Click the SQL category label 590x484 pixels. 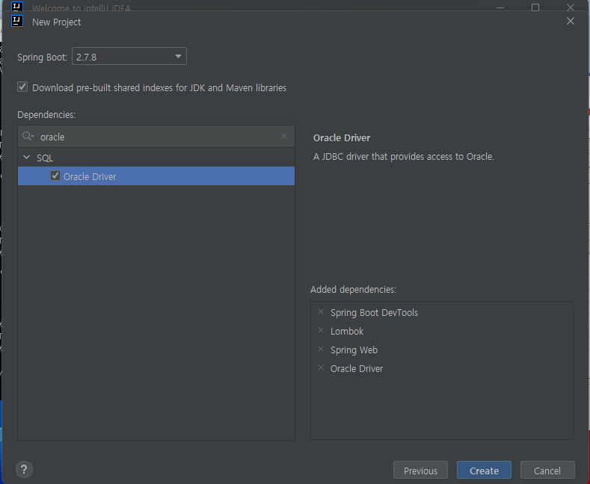click(45, 158)
